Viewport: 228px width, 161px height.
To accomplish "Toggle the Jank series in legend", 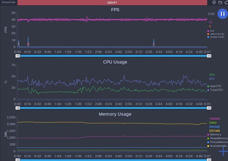I will pos(216,34).
